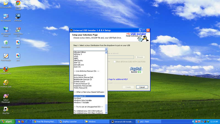Click scroll-down arrow of distribution list
The image size is (220, 124).
[106, 112]
